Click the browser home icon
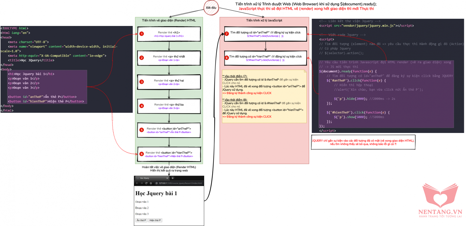Image resolution: width=466 pixels, height=226 pixels. tap(151, 183)
